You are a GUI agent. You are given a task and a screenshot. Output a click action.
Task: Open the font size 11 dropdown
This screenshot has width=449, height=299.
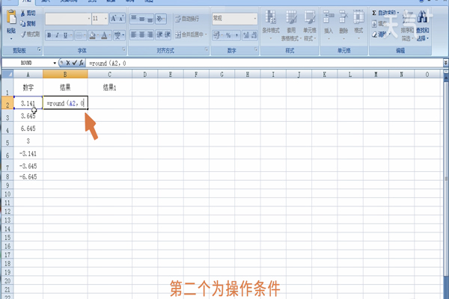click(106, 19)
